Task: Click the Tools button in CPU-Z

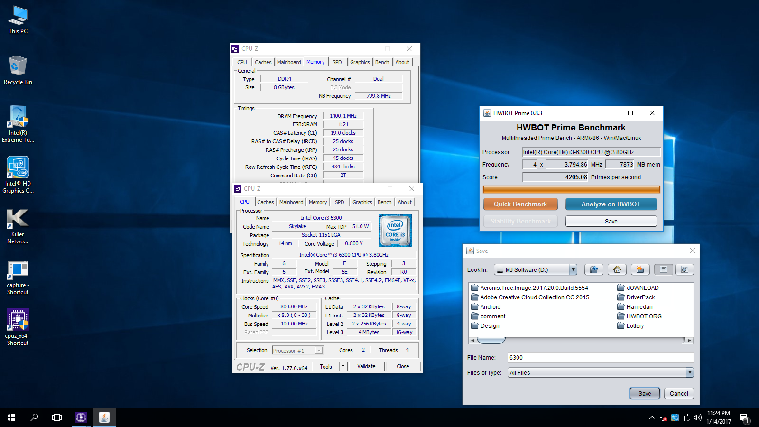Action: (x=326, y=366)
